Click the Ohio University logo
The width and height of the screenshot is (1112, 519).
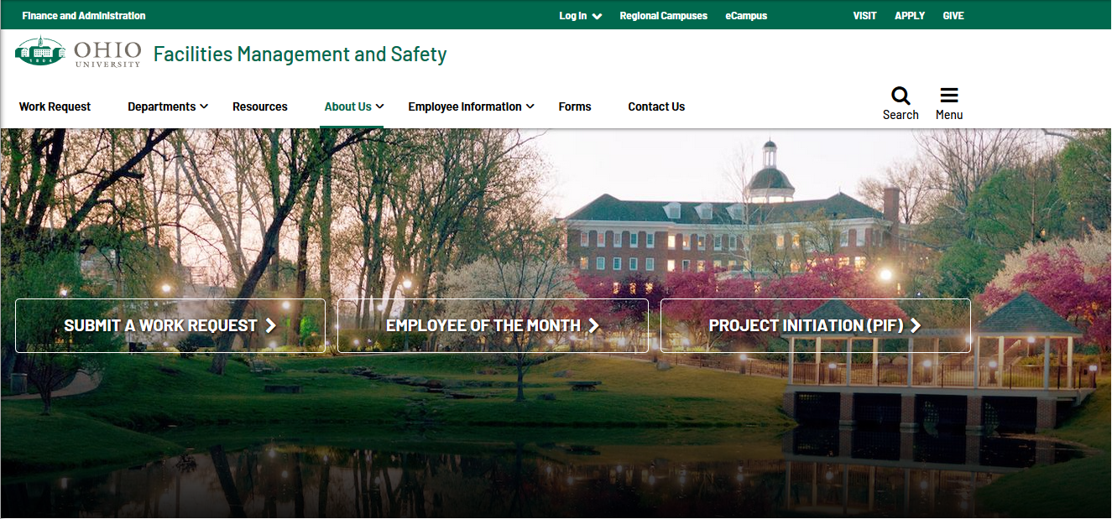[x=78, y=53]
